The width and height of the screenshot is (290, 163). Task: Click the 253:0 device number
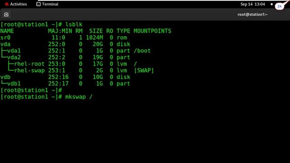coord(57,64)
